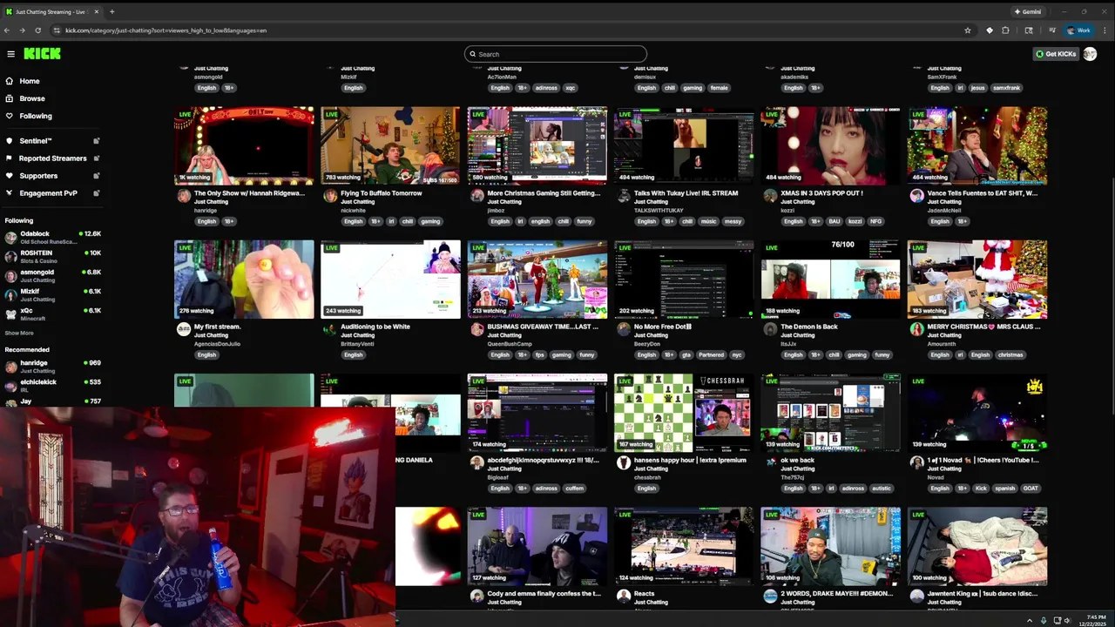Open the Work browser profile button

(x=1079, y=30)
